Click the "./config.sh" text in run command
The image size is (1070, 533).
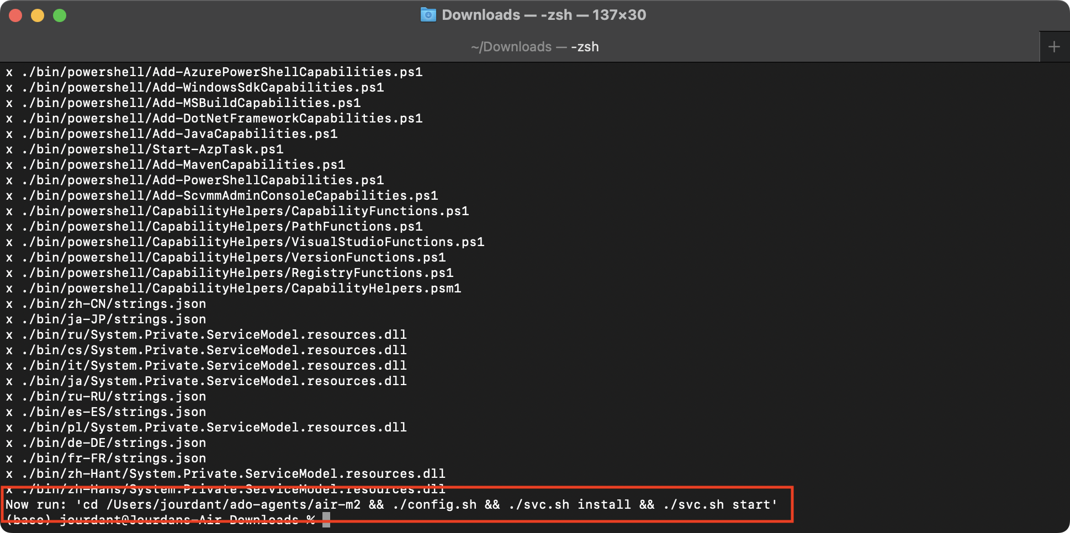pyautogui.click(x=435, y=504)
